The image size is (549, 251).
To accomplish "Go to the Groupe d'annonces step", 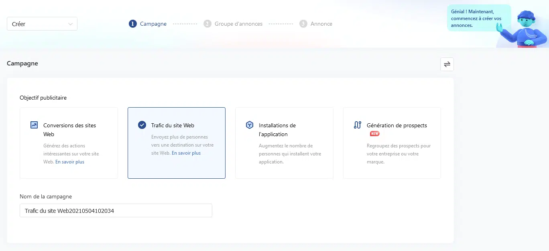I will [238, 24].
